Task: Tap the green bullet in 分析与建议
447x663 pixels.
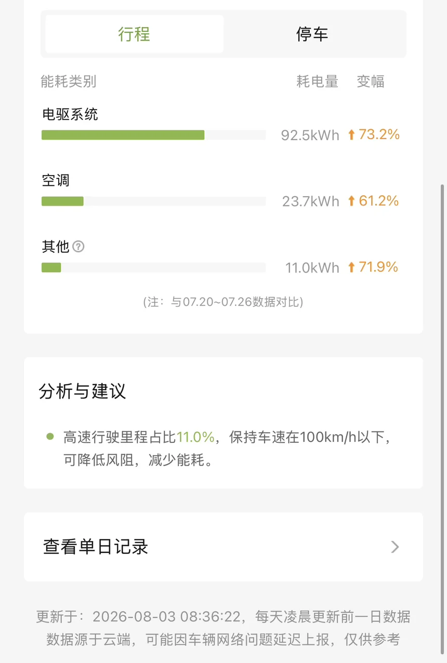Action: [x=50, y=437]
